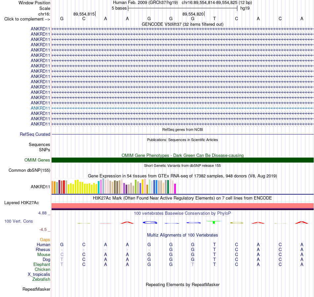Viewport: 314px width, 297px height.
Task: Click the pink H3K27Ac signal band
Action: (x=182, y=206)
